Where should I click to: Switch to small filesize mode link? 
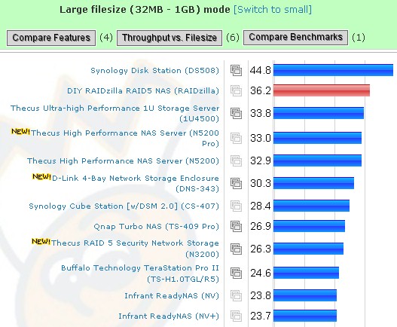tap(273, 9)
